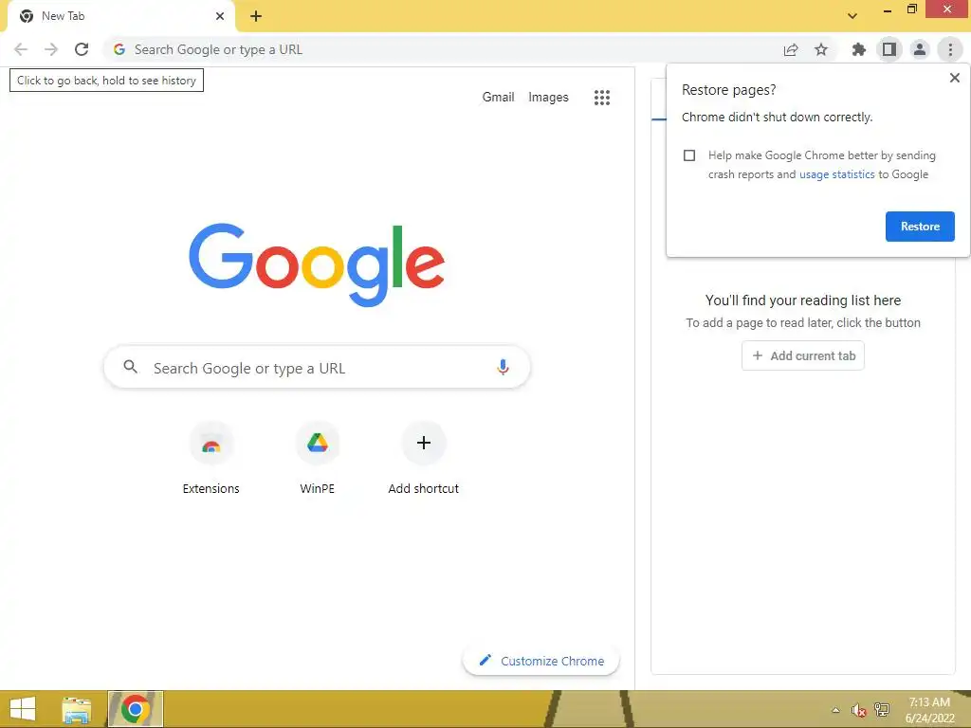971x728 pixels.
Task: Click the magnifier icon in the search box
Action: coord(130,367)
